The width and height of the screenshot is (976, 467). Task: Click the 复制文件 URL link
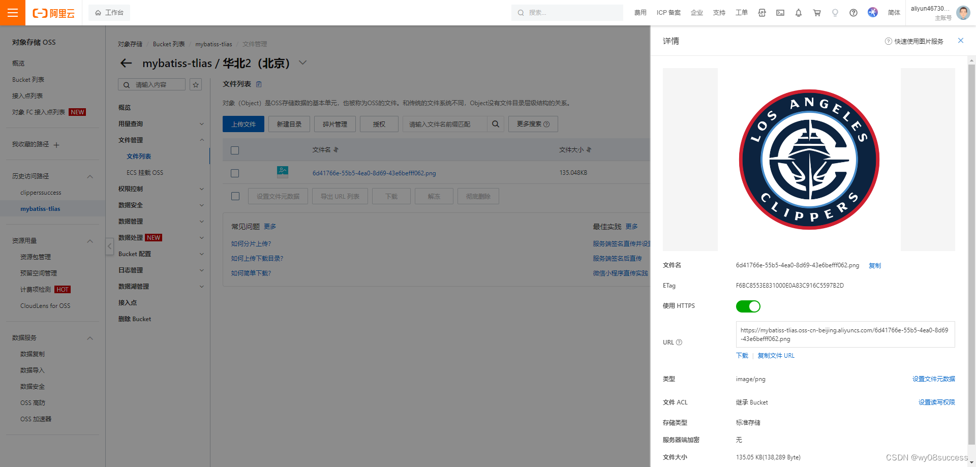776,355
